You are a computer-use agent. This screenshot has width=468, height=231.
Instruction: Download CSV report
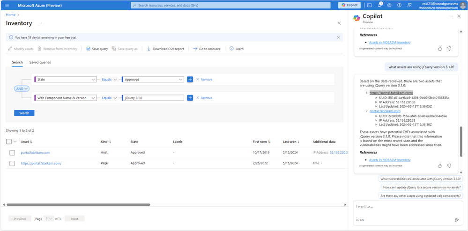point(165,49)
